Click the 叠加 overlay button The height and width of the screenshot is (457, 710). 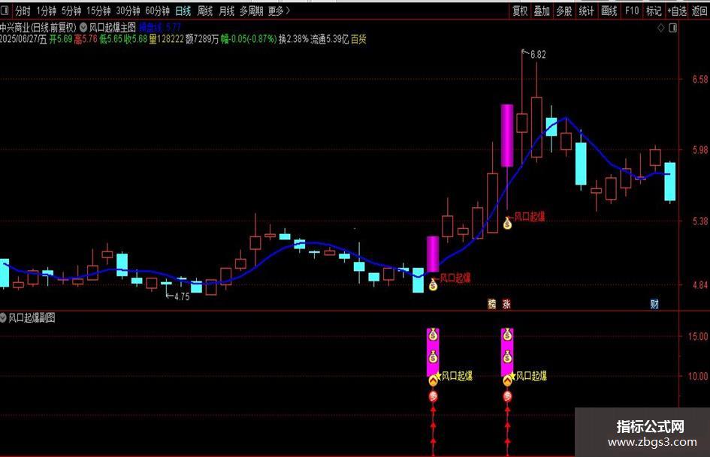click(x=542, y=11)
